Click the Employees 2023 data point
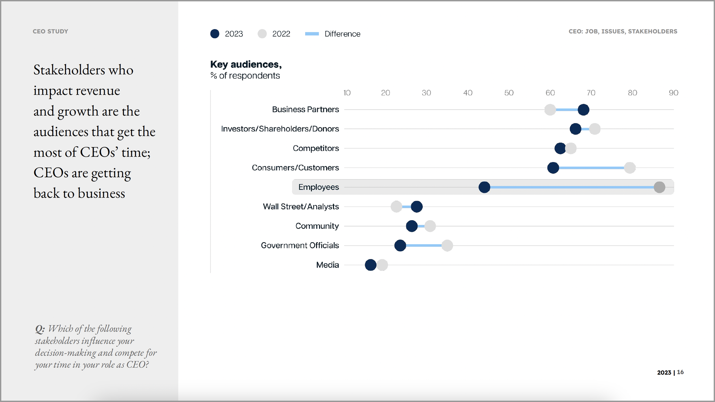715x402 pixels. click(x=484, y=187)
